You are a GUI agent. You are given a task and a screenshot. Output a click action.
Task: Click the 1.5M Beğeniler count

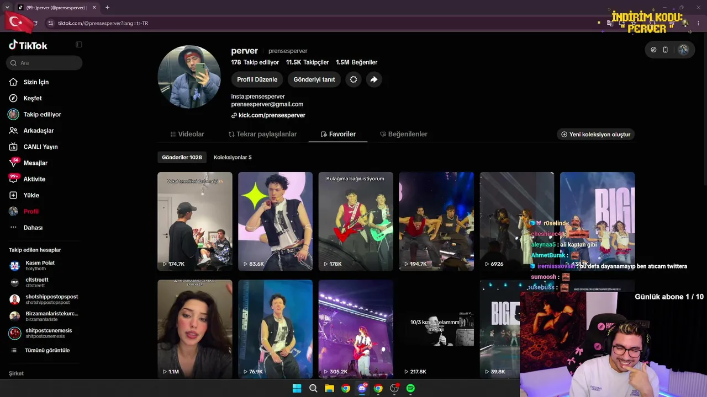coord(356,62)
